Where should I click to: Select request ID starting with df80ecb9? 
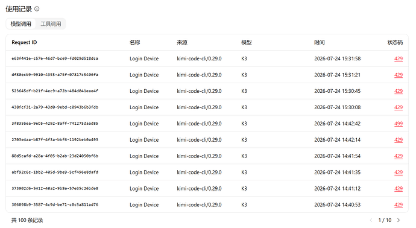(55, 75)
